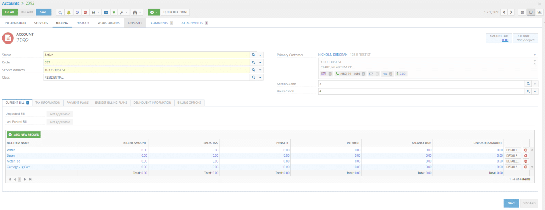This screenshot has height=210, width=545.
Task: Open the search magnifier in the toolbar
Action: point(60,12)
